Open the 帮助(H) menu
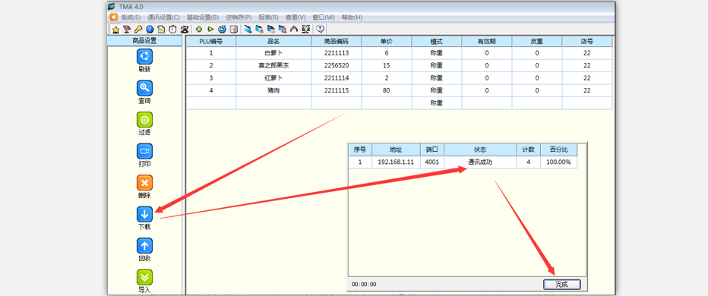Image resolution: width=708 pixels, height=296 pixels. pos(352,17)
